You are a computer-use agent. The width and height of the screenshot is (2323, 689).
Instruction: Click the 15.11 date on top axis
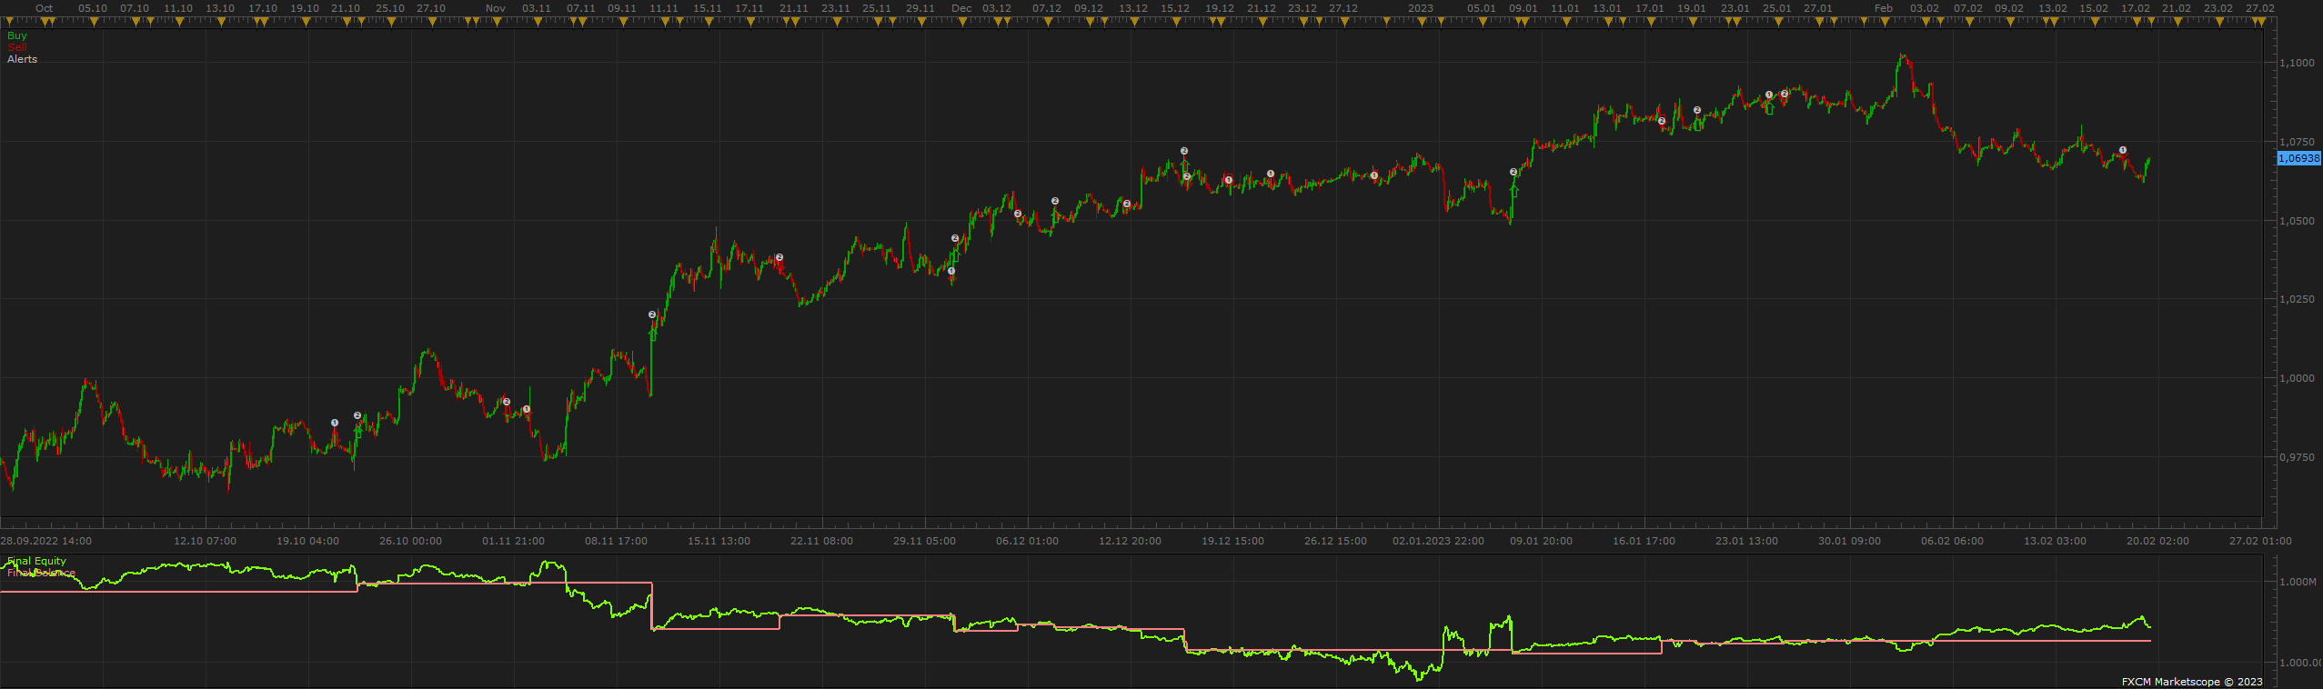tap(707, 8)
